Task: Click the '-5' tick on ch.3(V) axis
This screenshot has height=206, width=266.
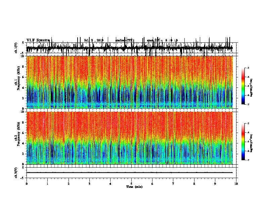Action: (x=23, y=178)
